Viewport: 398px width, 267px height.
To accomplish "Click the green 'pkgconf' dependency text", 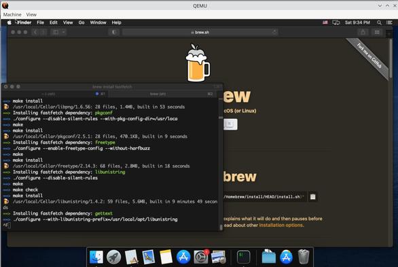I will coord(103,113).
